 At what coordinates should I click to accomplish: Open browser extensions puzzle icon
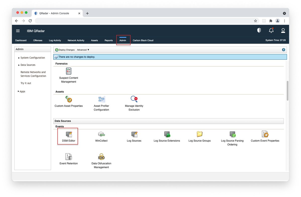271,21
